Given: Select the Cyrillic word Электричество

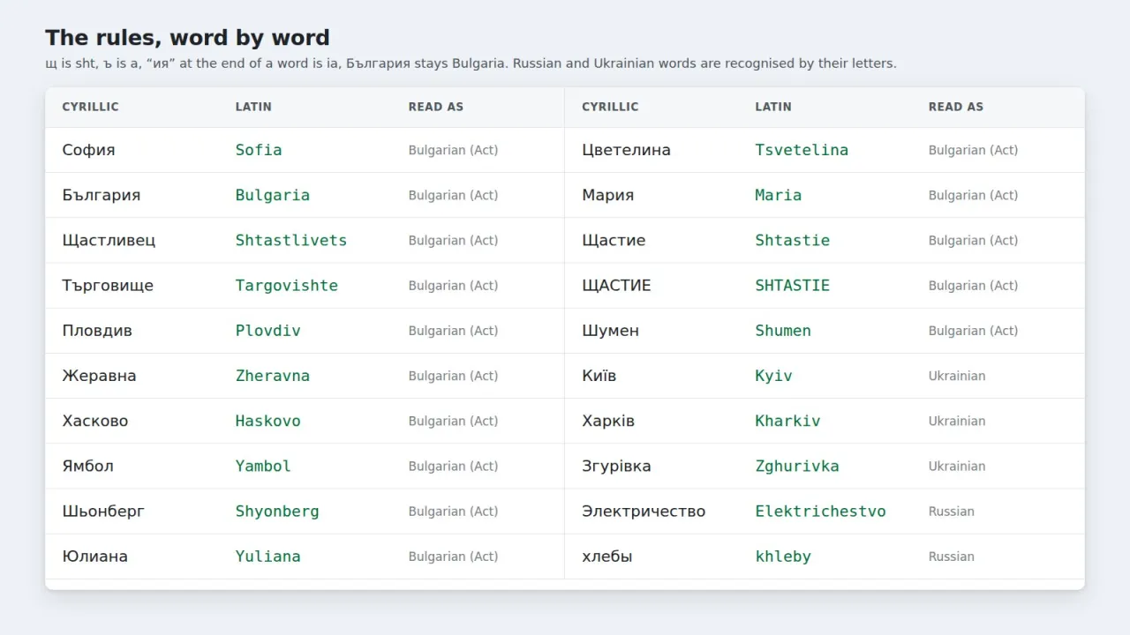Looking at the screenshot, I should pyautogui.click(x=644, y=512).
